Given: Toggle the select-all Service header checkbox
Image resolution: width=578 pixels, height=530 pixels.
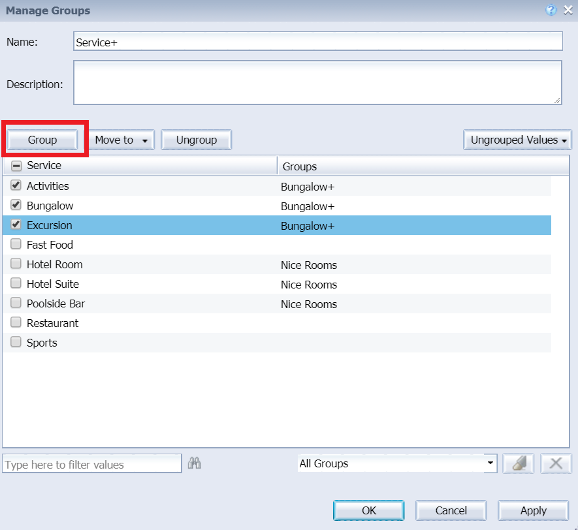Looking at the screenshot, I should 17,166.
